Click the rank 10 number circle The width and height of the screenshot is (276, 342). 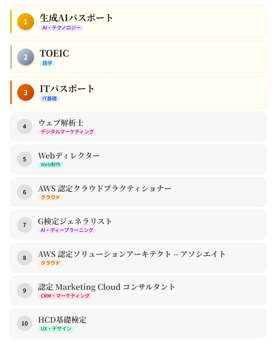click(25, 323)
